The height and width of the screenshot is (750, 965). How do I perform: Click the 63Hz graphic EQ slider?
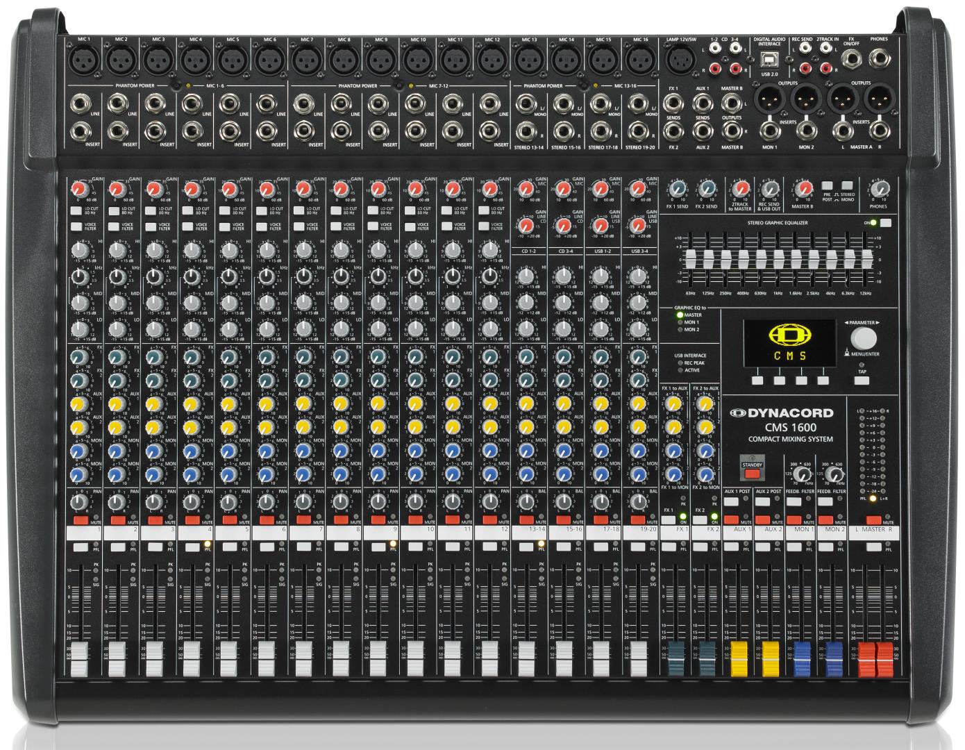click(689, 259)
